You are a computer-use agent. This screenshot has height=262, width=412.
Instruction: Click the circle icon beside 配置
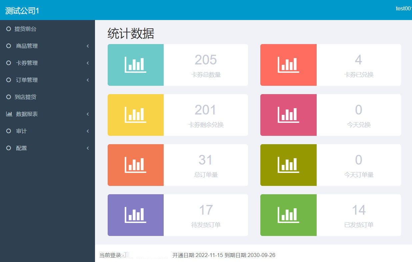9,148
